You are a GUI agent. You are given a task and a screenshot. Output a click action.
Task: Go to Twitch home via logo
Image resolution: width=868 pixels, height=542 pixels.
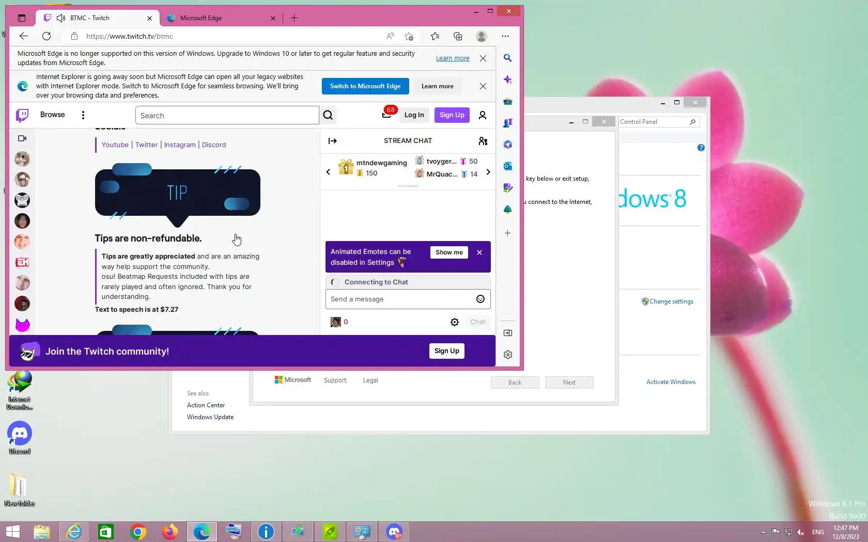pyautogui.click(x=22, y=115)
